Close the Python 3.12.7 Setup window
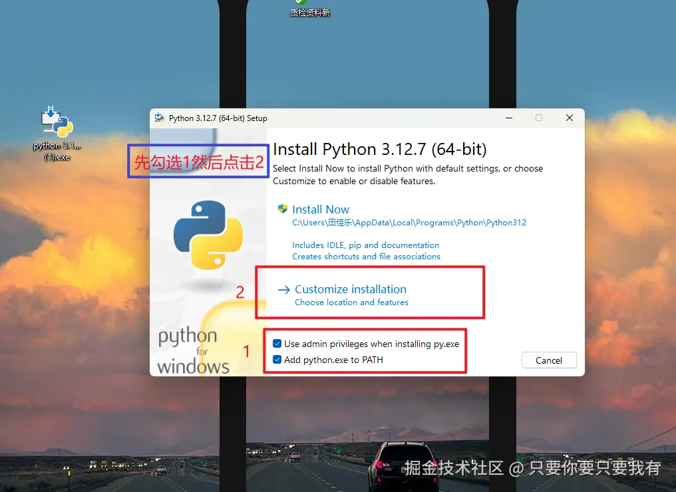 tap(570, 118)
